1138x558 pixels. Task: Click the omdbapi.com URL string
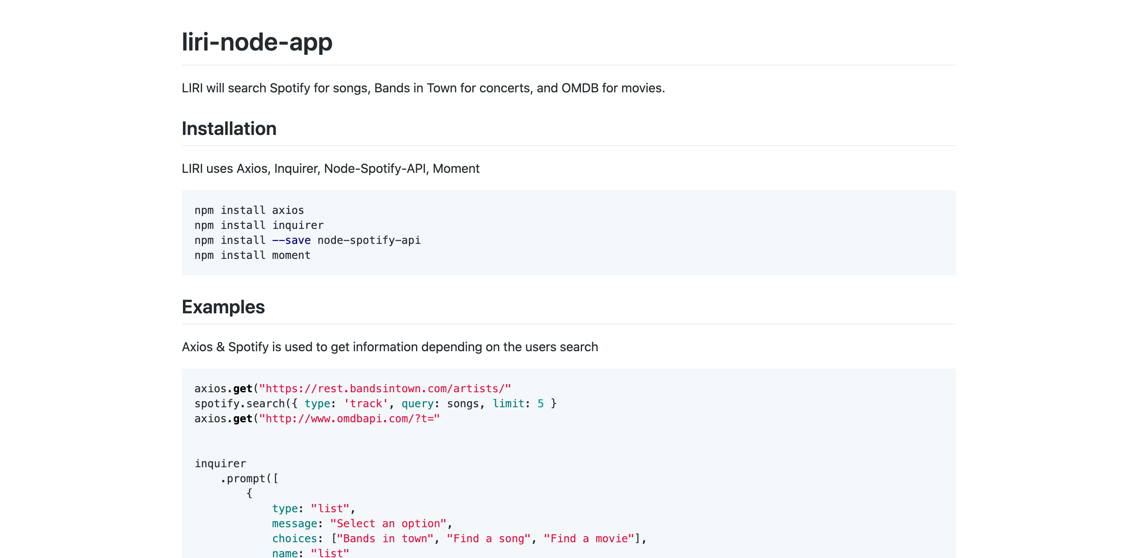point(349,418)
